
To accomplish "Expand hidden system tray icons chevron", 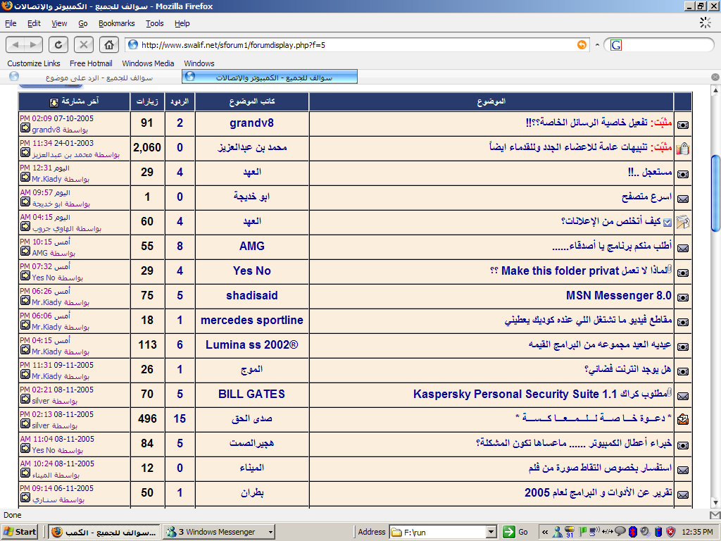I will point(544,532).
